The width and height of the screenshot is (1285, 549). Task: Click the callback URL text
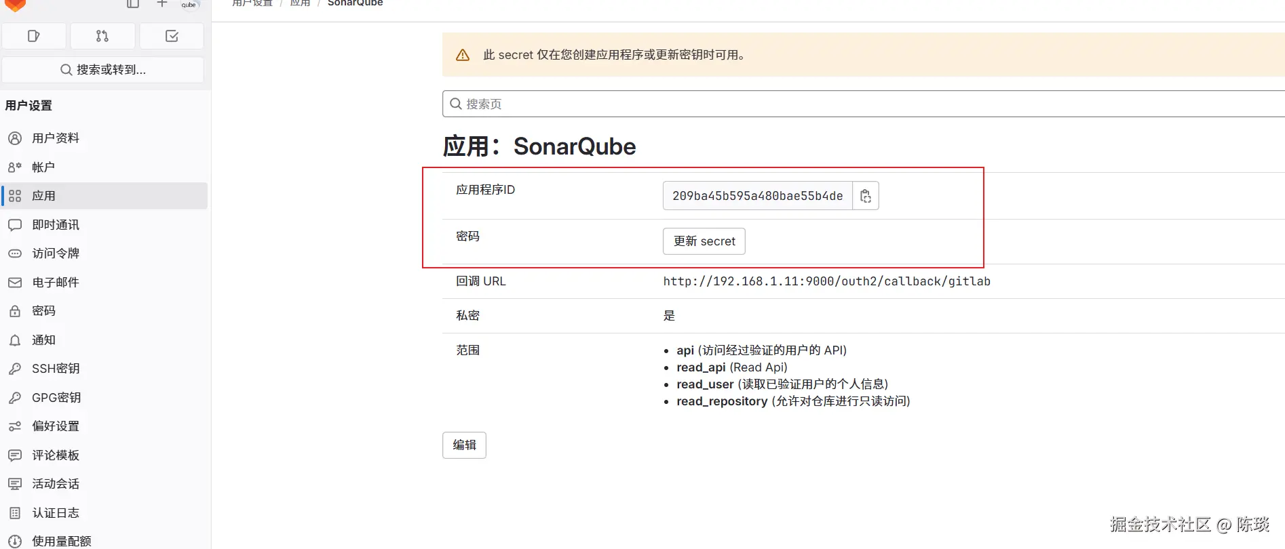(826, 281)
